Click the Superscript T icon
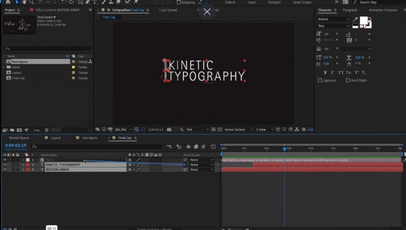Image resolution: width=406 pixels, height=230 pixels. (357, 73)
